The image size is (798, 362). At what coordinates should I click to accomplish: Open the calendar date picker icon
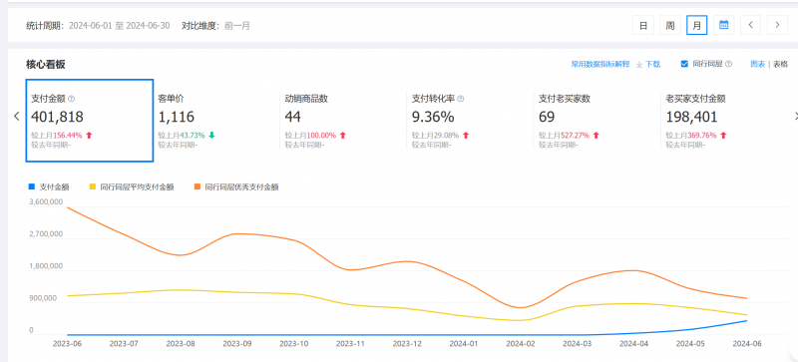[x=724, y=25]
